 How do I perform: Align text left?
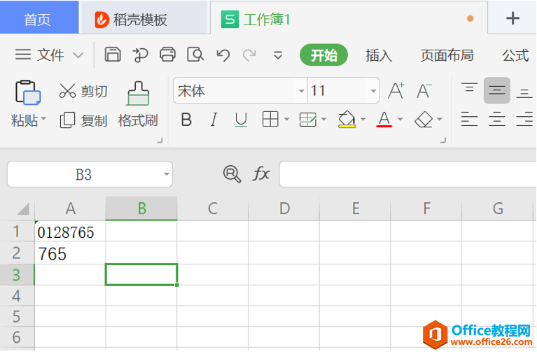tap(470, 120)
